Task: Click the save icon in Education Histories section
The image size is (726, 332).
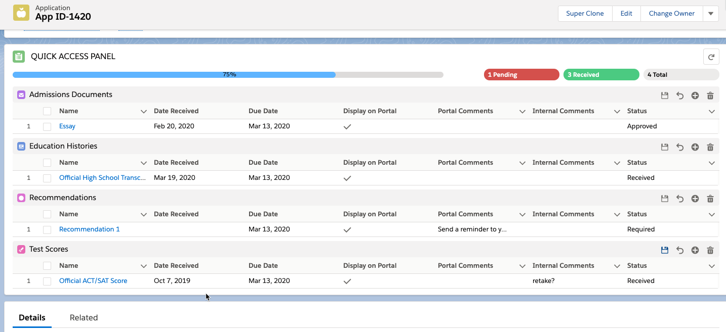Action: [665, 147]
